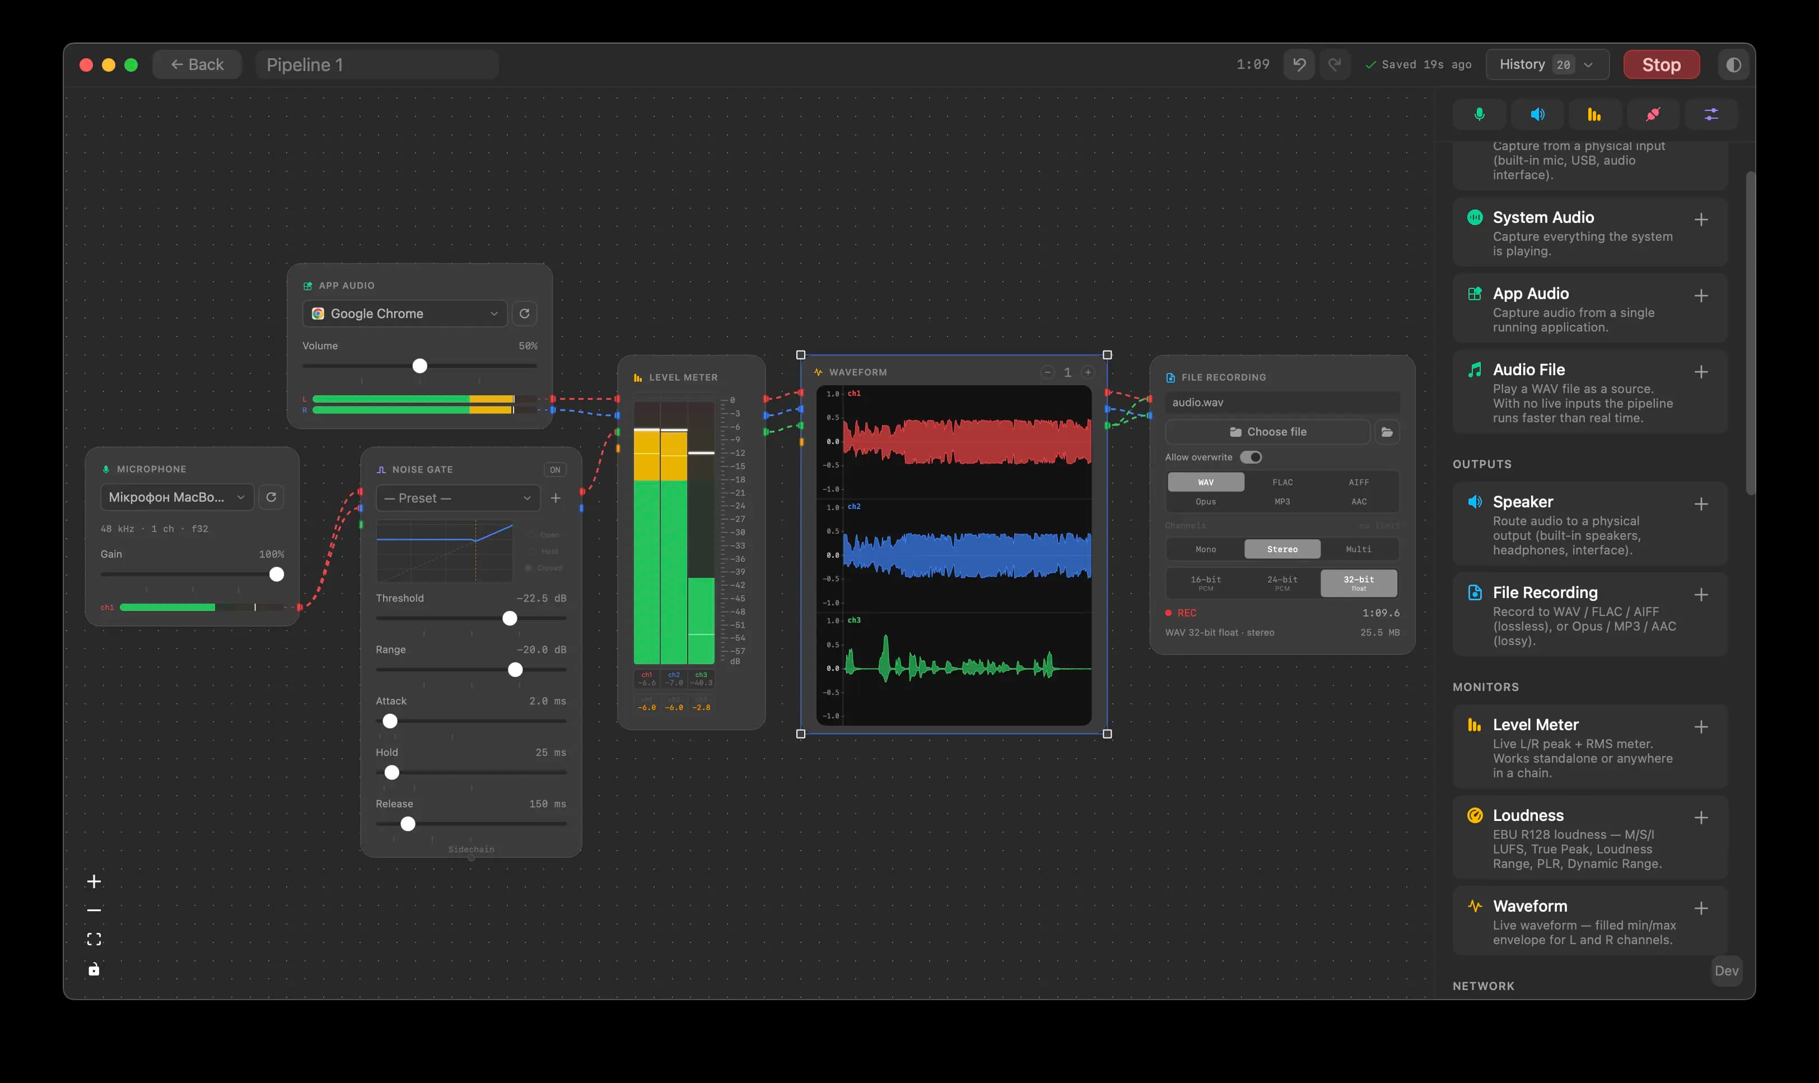The width and height of the screenshot is (1819, 1083).
Task: Decrease the Waveform channel count
Action: click(1048, 373)
